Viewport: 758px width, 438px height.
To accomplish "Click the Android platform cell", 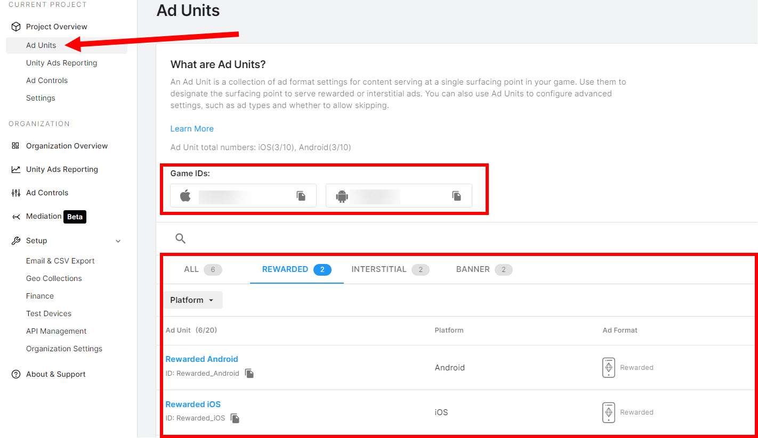I will pyautogui.click(x=450, y=368).
